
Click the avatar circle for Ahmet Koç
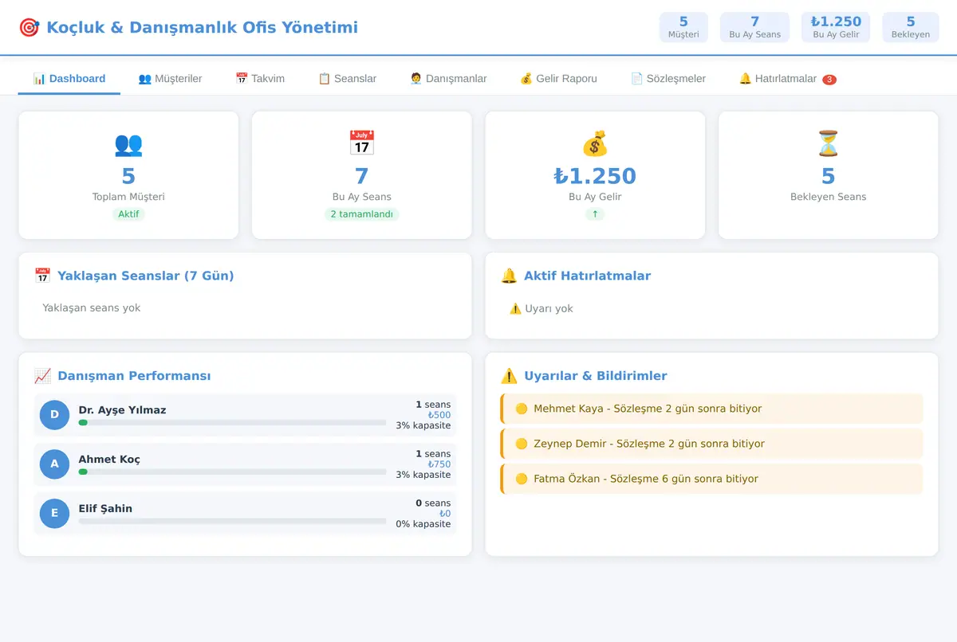coord(54,464)
